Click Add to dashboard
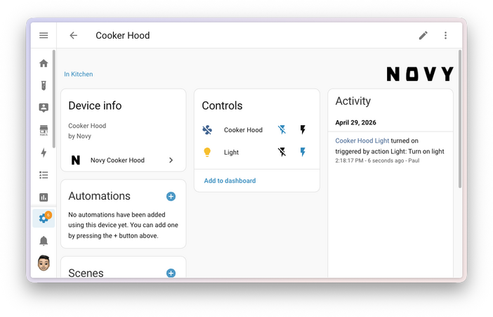Screen dimensions: 493x317 (230, 181)
